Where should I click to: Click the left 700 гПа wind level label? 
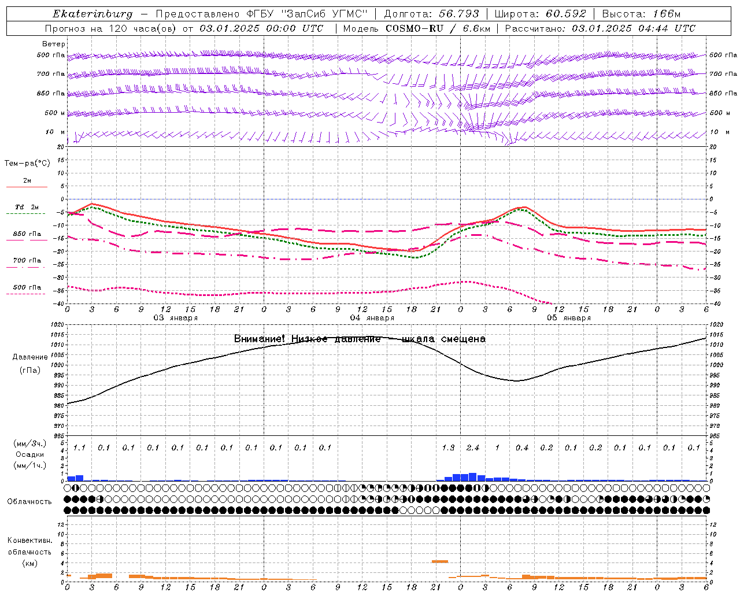coord(51,74)
